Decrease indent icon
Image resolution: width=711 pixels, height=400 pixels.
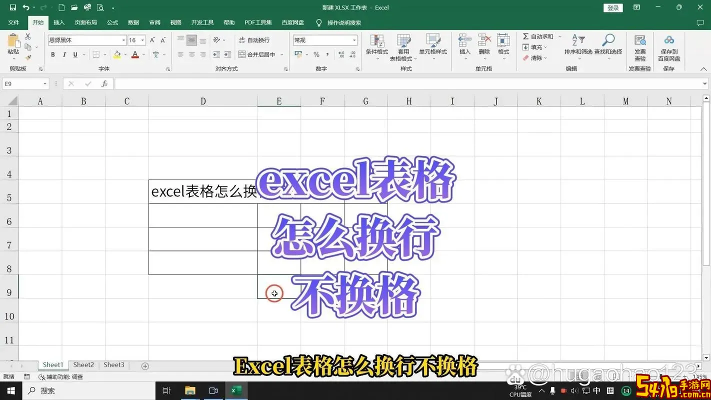(x=216, y=54)
